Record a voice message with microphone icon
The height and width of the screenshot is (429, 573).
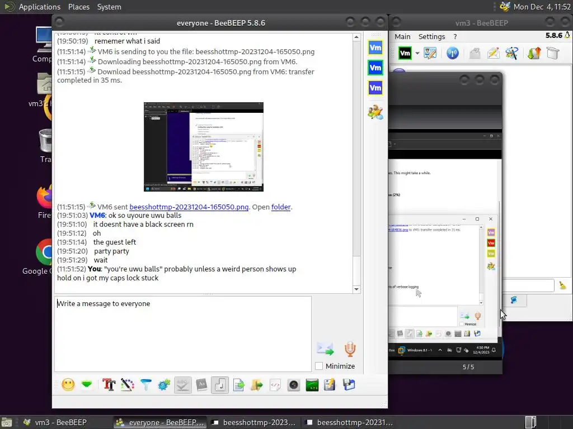tap(350, 349)
